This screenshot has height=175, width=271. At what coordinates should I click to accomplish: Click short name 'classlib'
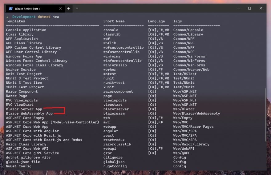pos(112,34)
